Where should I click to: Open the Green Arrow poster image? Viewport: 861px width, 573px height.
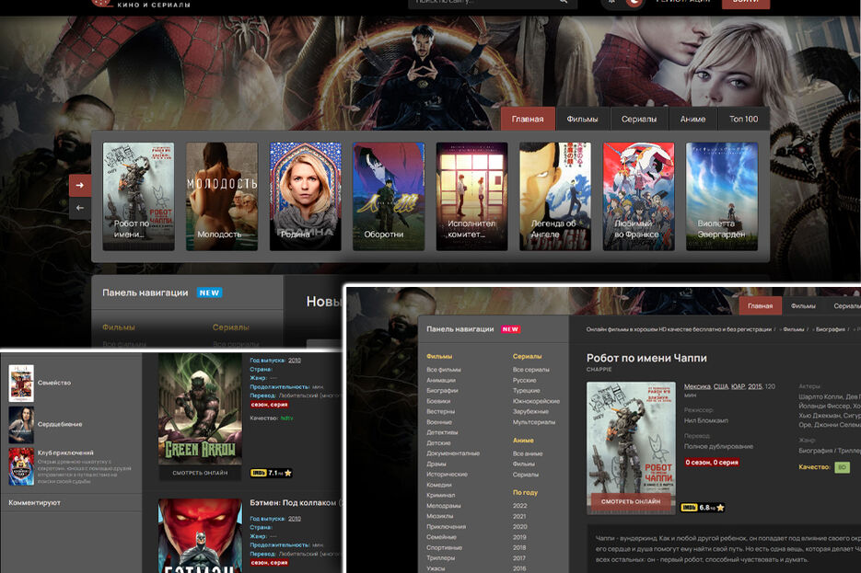click(x=200, y=409)
